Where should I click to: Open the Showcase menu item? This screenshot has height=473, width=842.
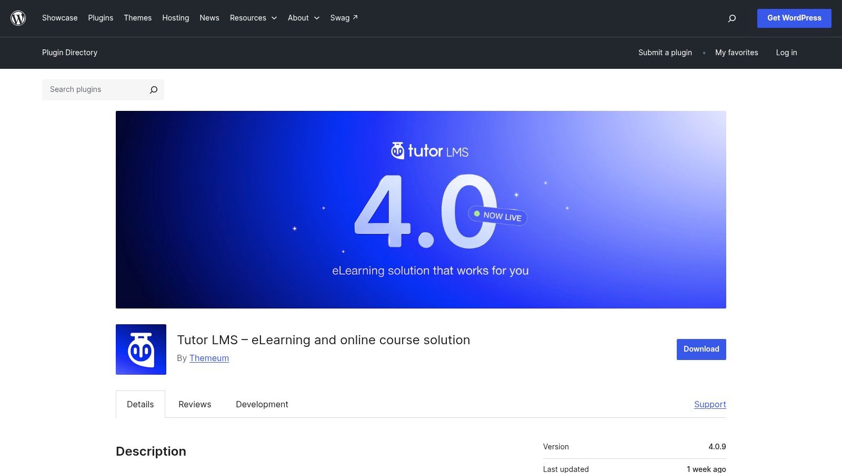click(60, 18)
